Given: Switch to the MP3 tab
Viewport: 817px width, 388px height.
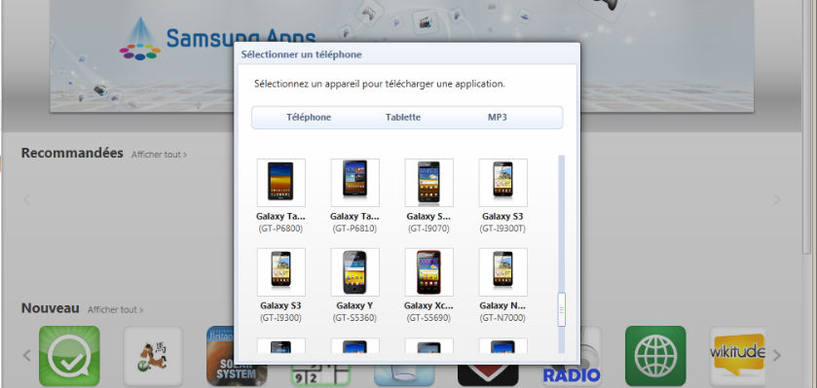Looking at the screenshot, I should pyautogui.click(x=497, y=118).
